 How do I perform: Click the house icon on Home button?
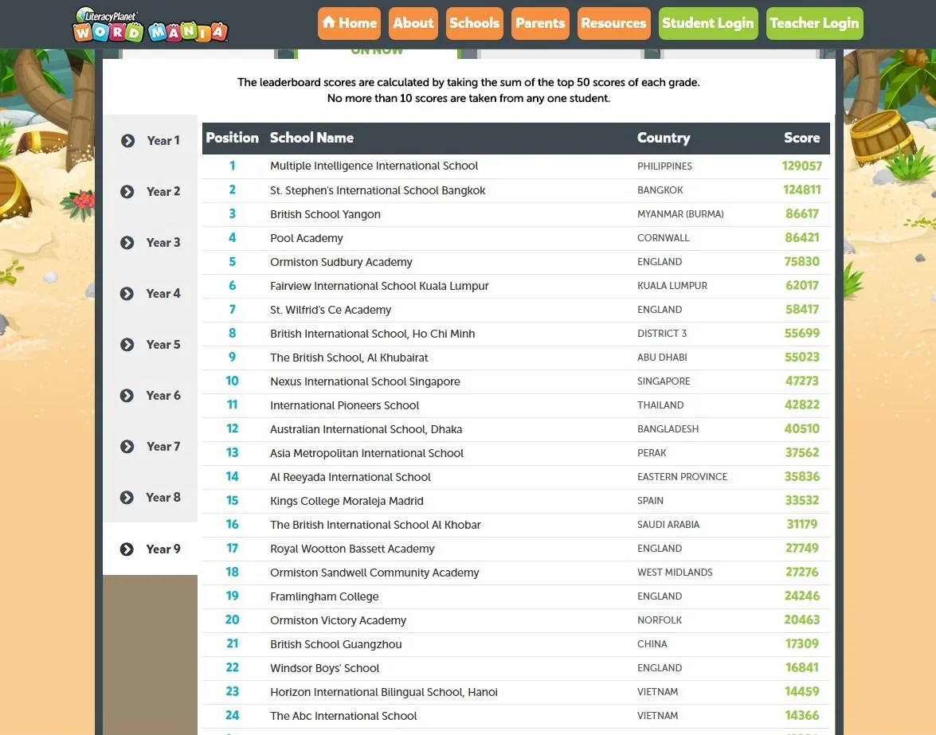(x=328, y=22)
